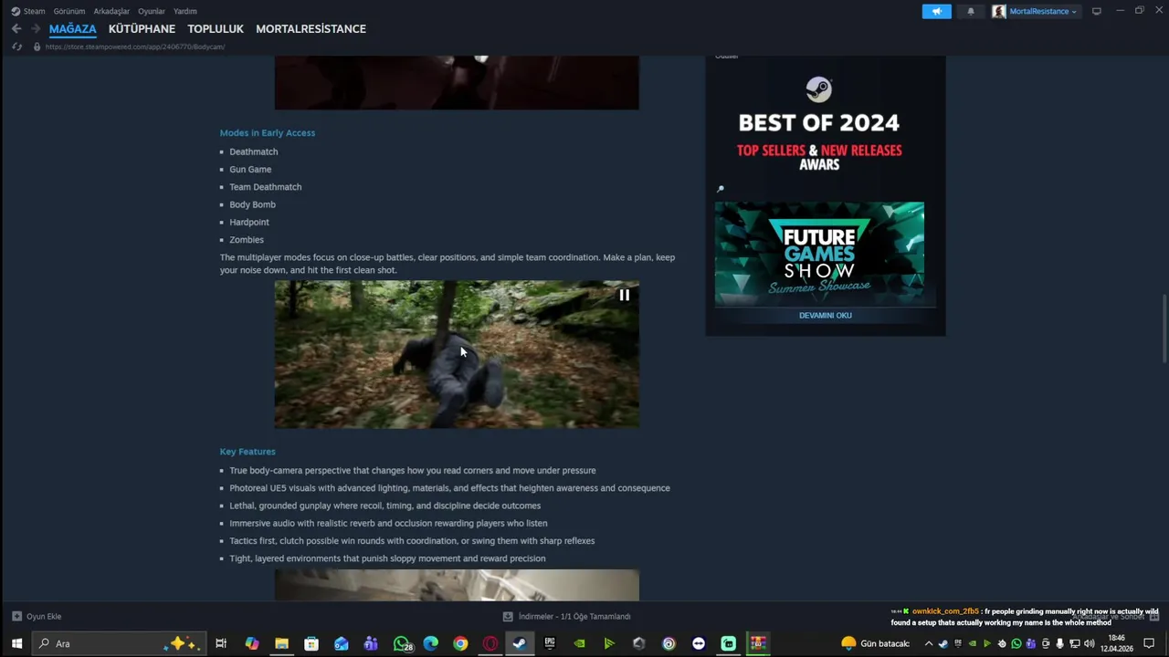
Task: Open the downloads manager icon
Action: (508, 616)
